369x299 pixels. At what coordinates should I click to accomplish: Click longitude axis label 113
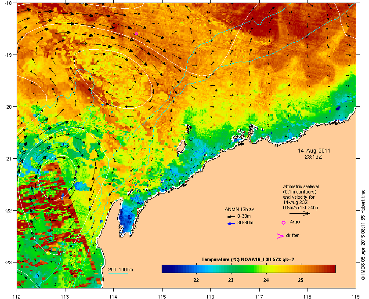click(x=65, y=296)
